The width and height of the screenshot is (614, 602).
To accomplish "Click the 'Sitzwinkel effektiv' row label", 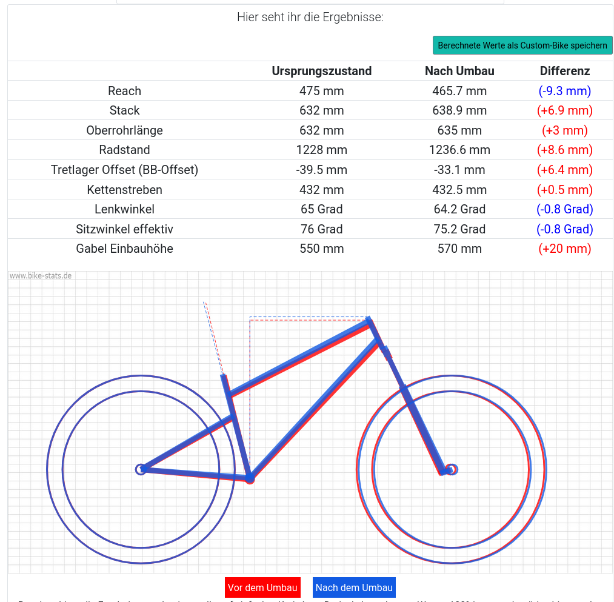I will pyautogui.click(x=124, y=229).
